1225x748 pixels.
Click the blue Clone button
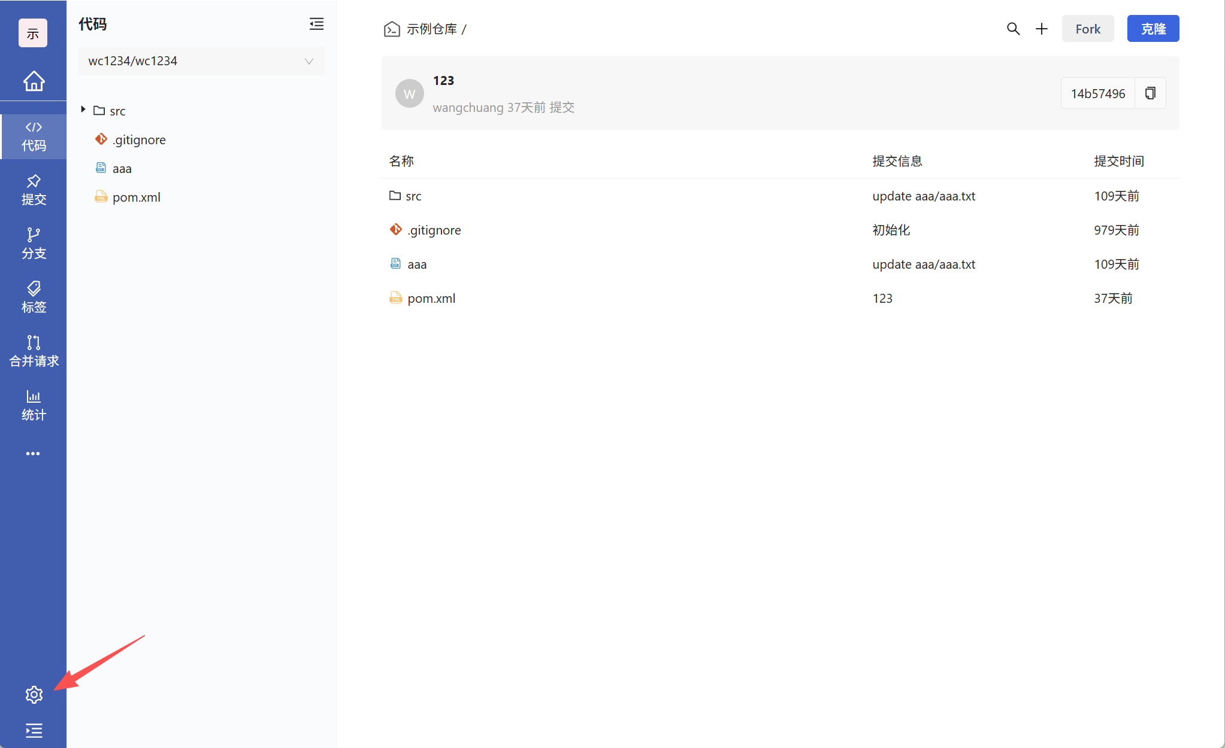(1153, 29)
